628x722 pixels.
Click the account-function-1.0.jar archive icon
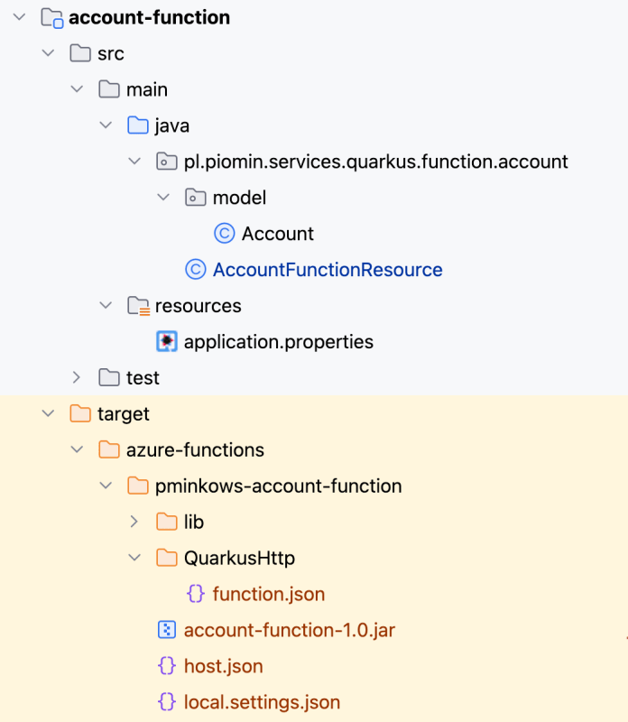(x=167, y=630)
